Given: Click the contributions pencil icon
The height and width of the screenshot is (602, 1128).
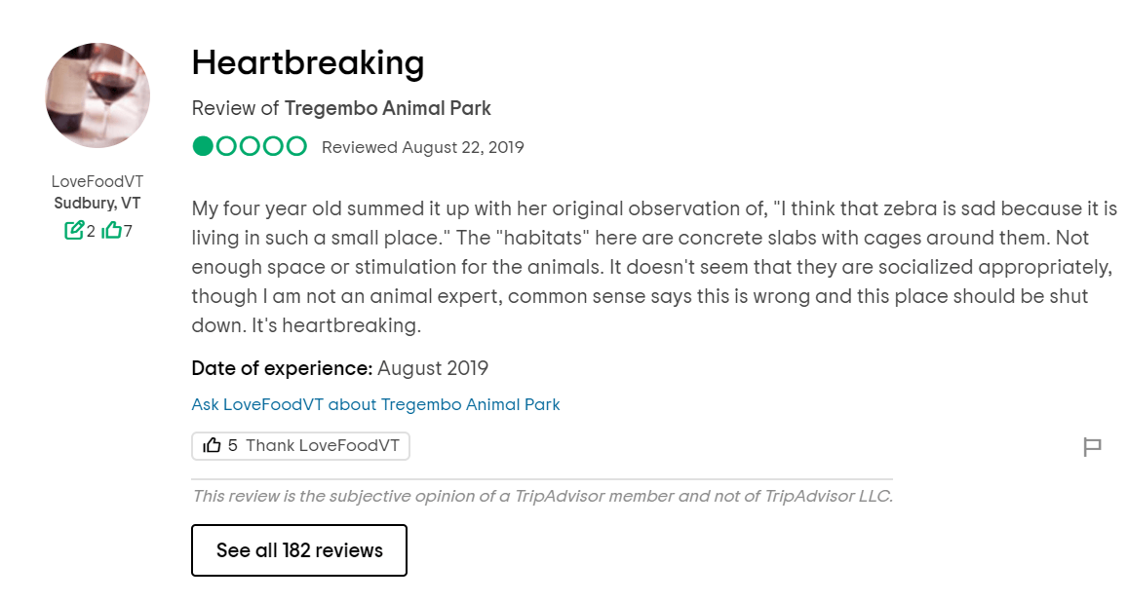Looking at the screenshot, I should pyautogui.click(x=73, y=231).
